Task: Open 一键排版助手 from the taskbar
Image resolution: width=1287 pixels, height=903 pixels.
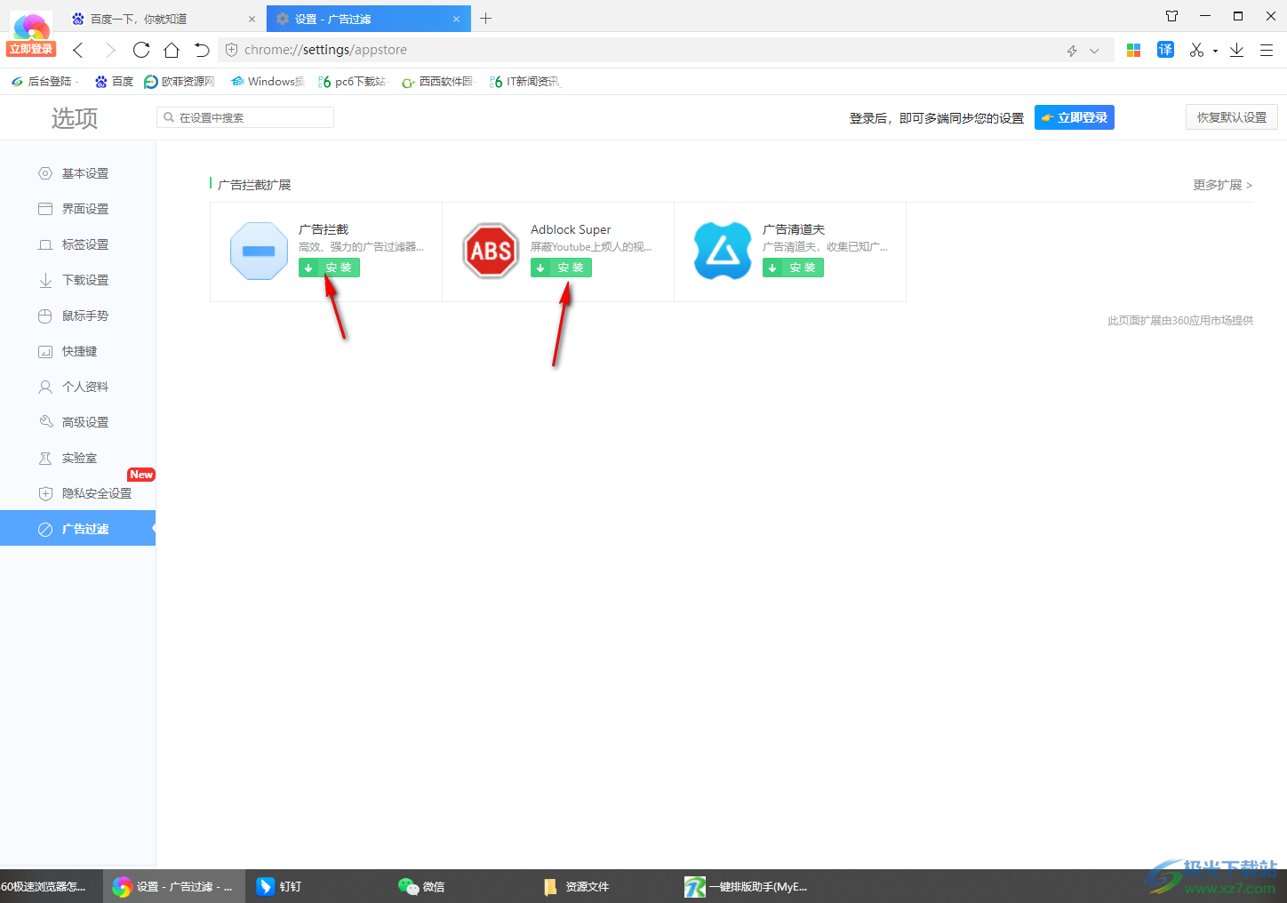Action: pyautogui.click(x=747, y=886)
